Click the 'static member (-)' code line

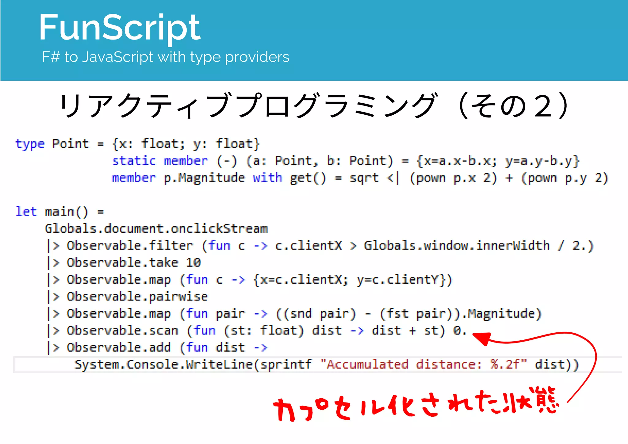[346, 161]
